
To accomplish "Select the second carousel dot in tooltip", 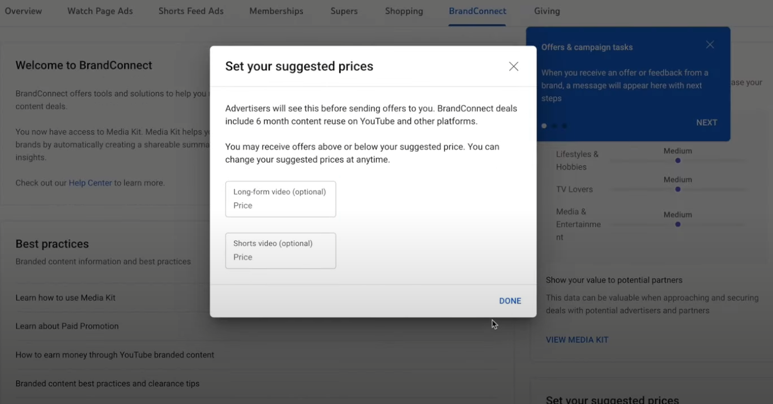I will point(554,126).
